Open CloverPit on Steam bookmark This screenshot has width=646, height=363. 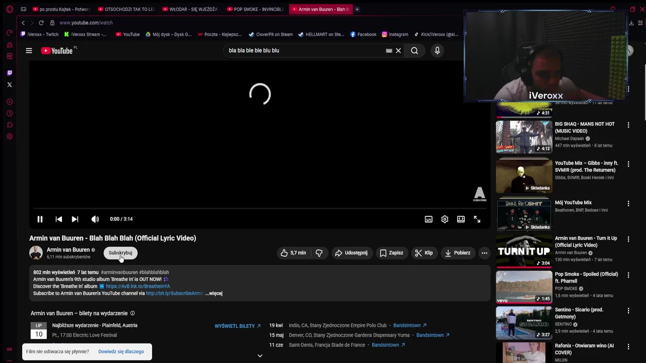(x=271, y=34)
